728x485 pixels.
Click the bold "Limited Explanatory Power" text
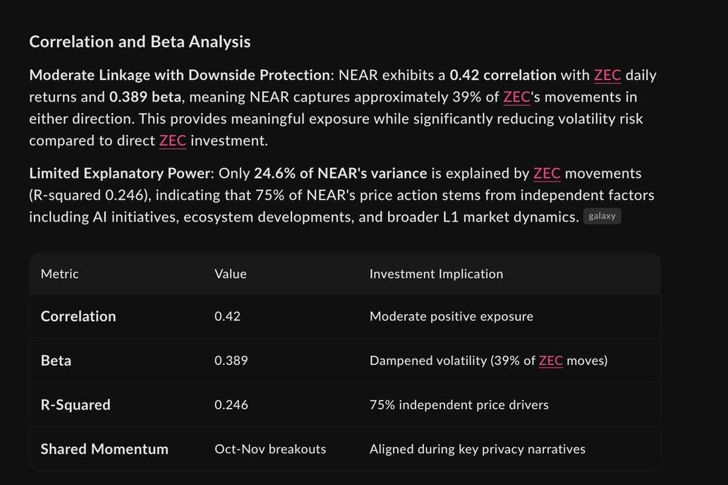(120, 173)
